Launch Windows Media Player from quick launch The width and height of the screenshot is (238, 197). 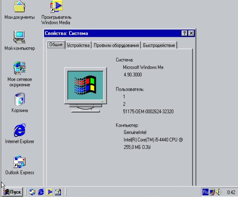50,192
